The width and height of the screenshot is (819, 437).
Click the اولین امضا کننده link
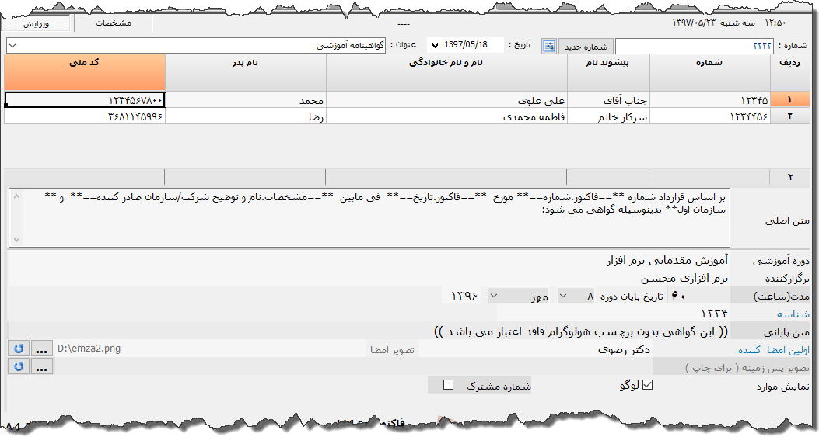click(774, 350)
